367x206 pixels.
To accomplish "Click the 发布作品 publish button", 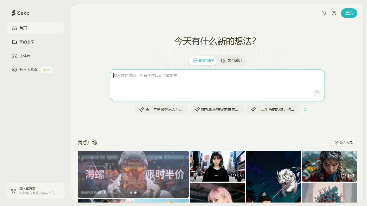I will point(344,142).
